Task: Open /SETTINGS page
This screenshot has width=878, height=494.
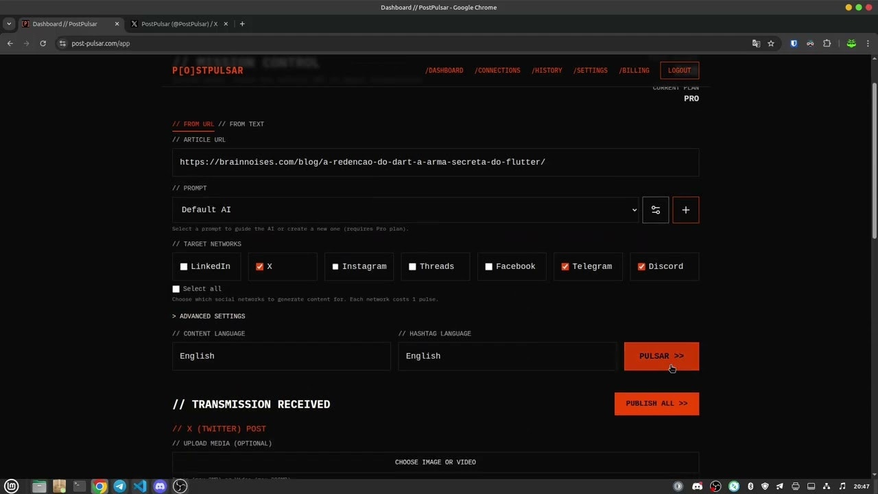Action: (x=591, y=71)
